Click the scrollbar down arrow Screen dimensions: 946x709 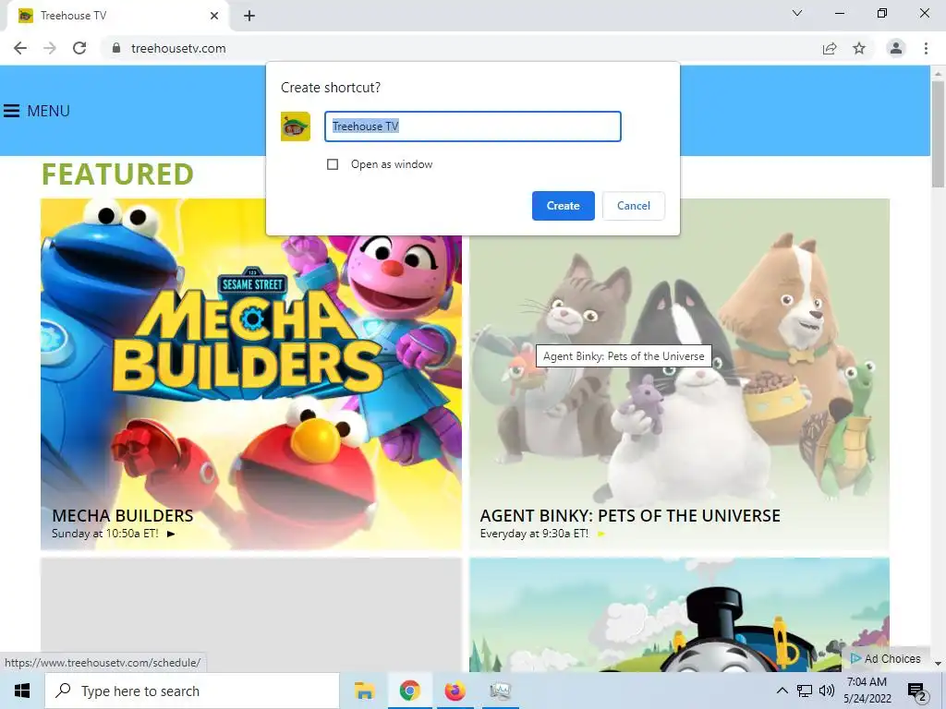(938, 664)
